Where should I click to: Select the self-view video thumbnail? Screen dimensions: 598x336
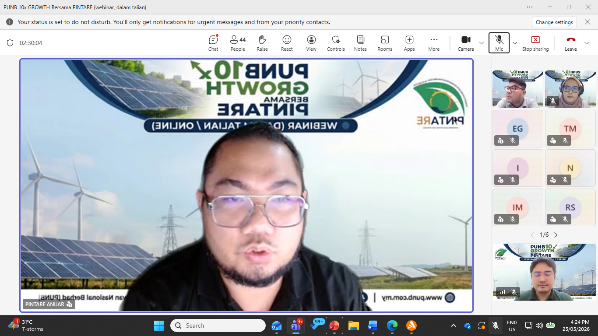(544, 272)
